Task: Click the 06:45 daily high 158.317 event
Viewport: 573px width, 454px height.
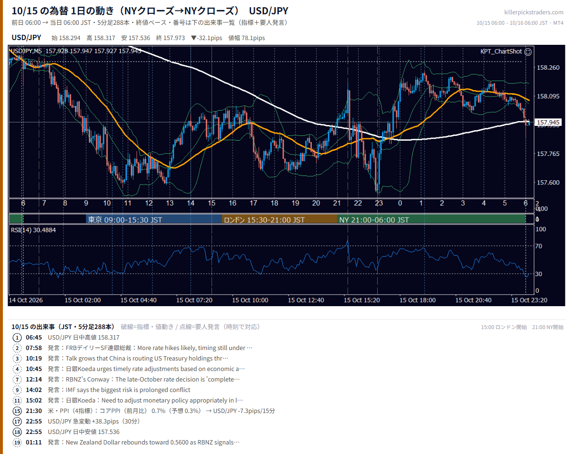Action: pyautogui.click(x=73, y=337)
